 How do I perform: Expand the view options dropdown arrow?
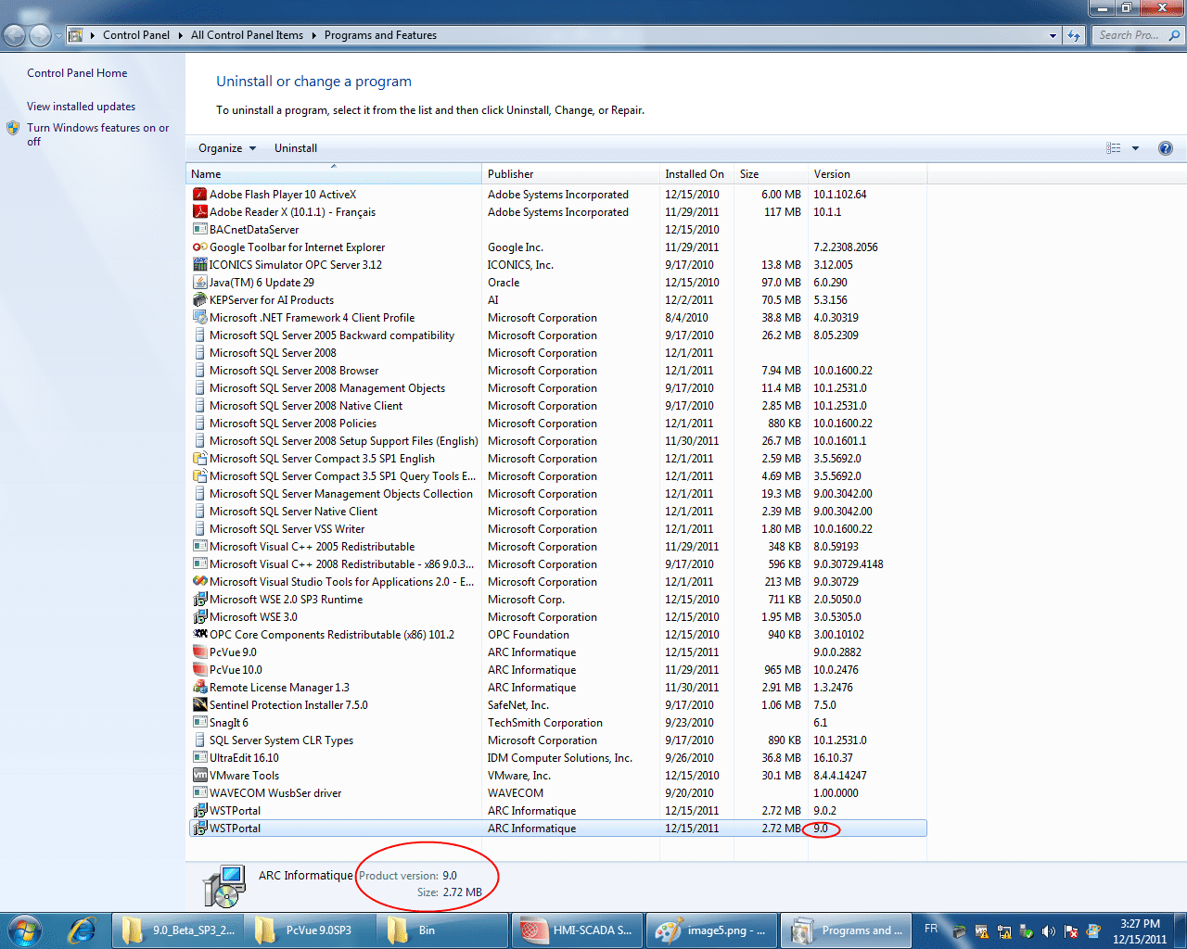click(1135, 148)
